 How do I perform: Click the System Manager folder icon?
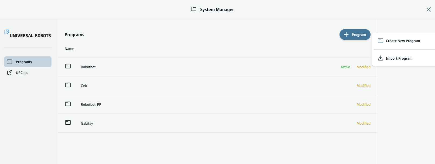click(x=194, y=9)
